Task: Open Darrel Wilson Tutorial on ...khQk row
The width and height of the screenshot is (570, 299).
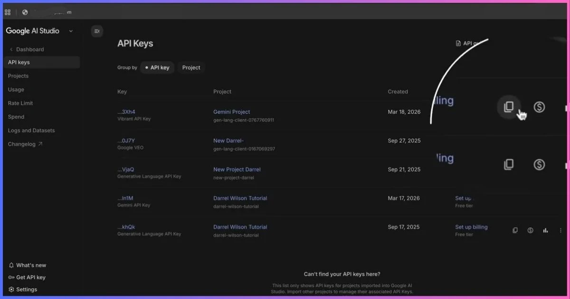Action: click(240, 227)
